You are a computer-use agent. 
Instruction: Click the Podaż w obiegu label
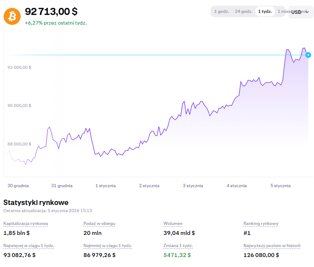(x=99, y=224)
